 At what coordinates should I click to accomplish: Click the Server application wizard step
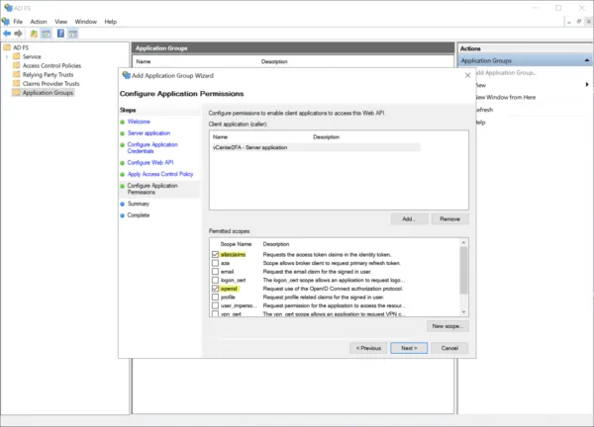[148, 133]
